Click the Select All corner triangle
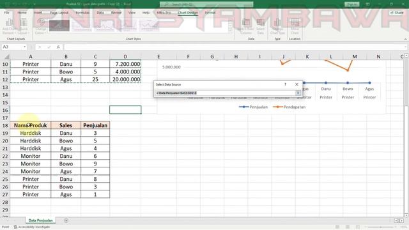The width and height of the screenshot is (409, 230). tap(6, 57)
